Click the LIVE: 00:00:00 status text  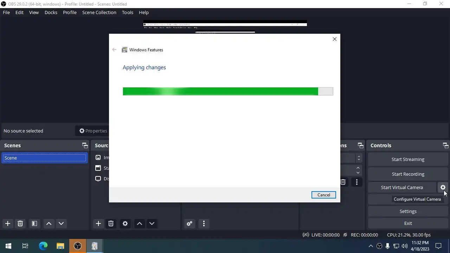(x=326, y=235)
